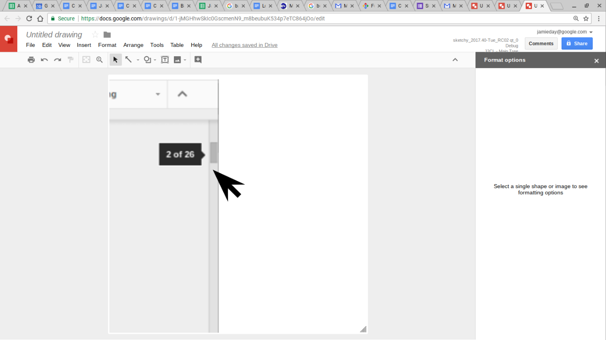Viewport: 606px width, 340px height.
Task: Collapse the menus with chevron up
Action: click(x=455, y=60)
